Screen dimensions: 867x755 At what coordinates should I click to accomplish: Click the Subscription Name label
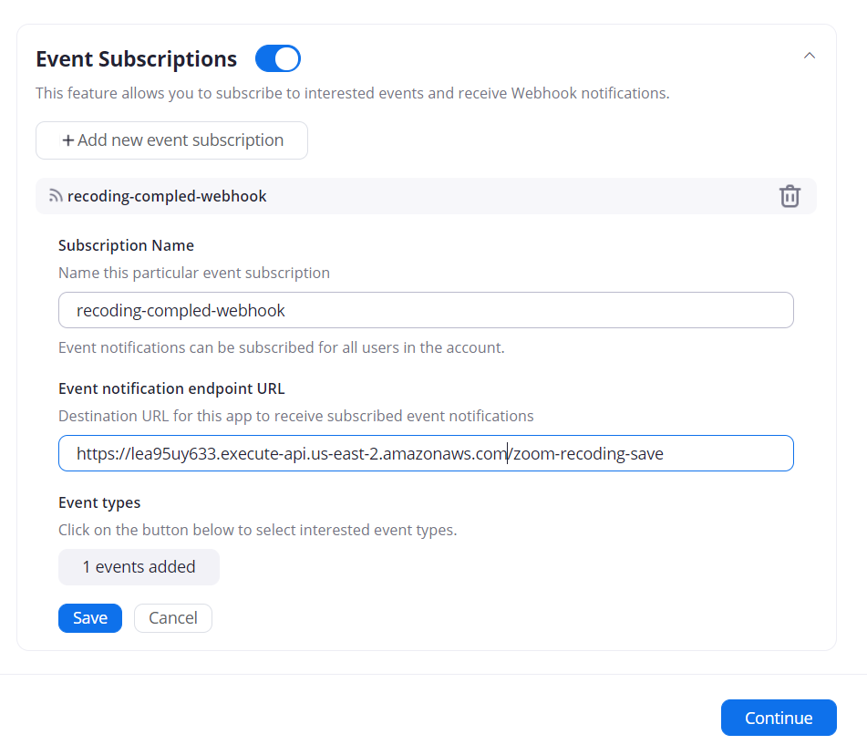126,245
